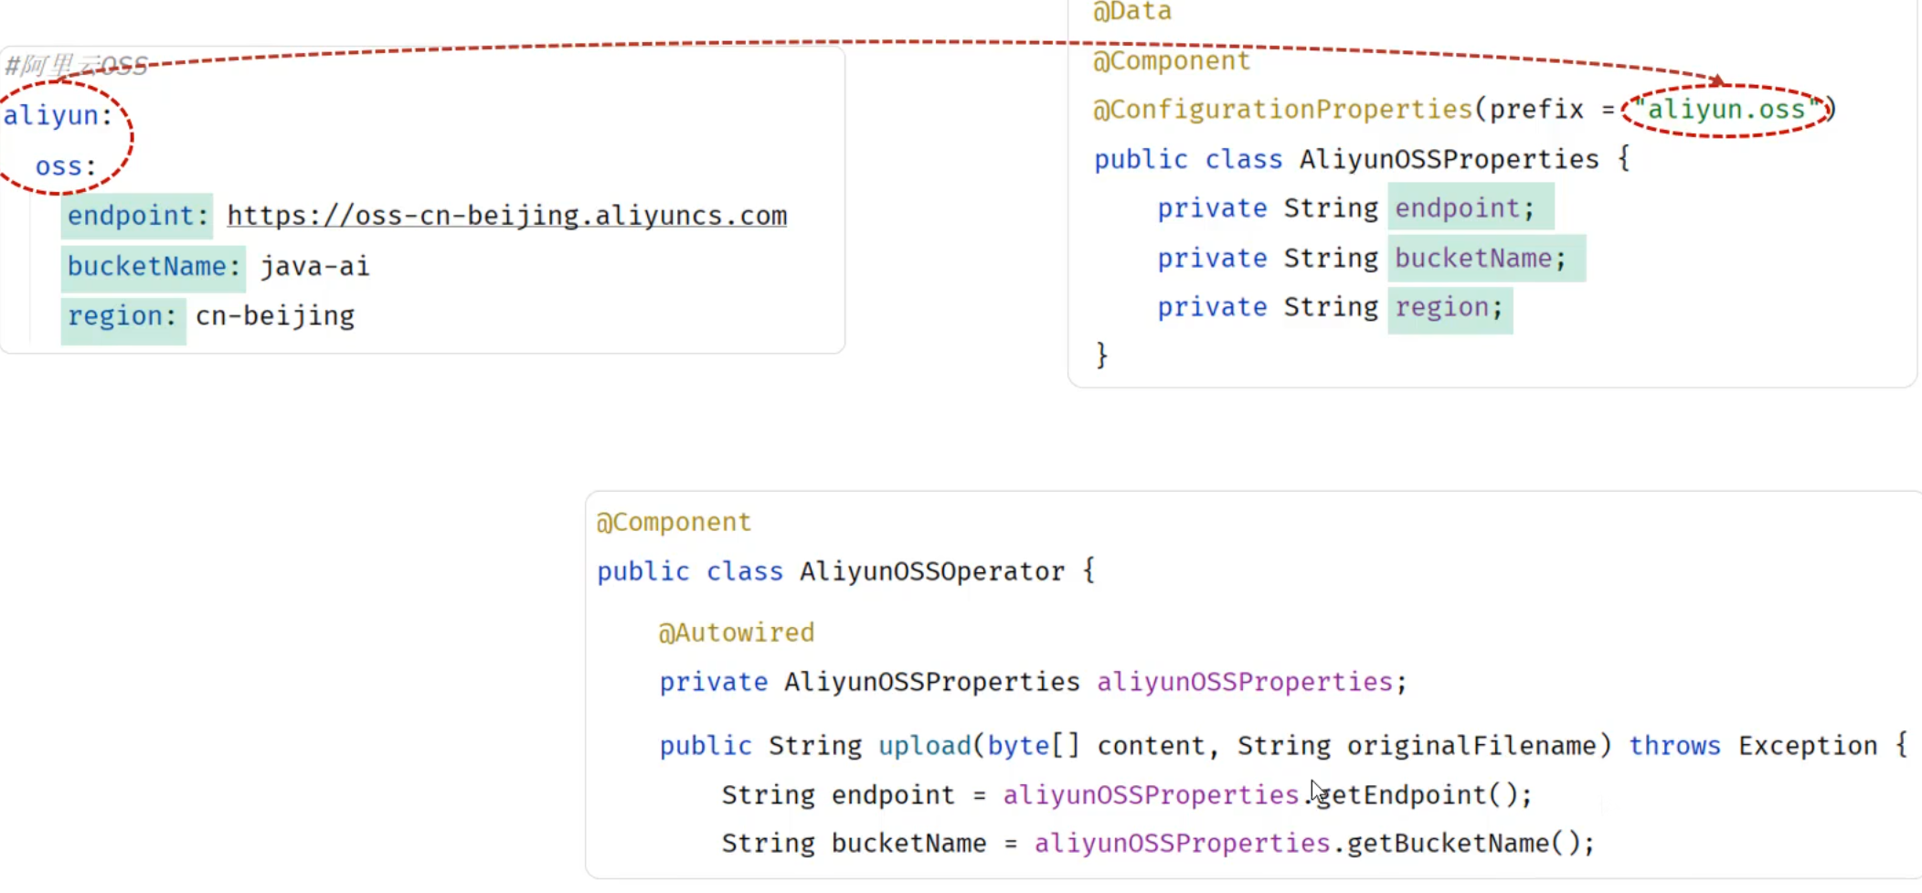Click the "java-ai" bucket name value
The height and width of the screenshot is (893, 1922).
click(x=314, y=267)
